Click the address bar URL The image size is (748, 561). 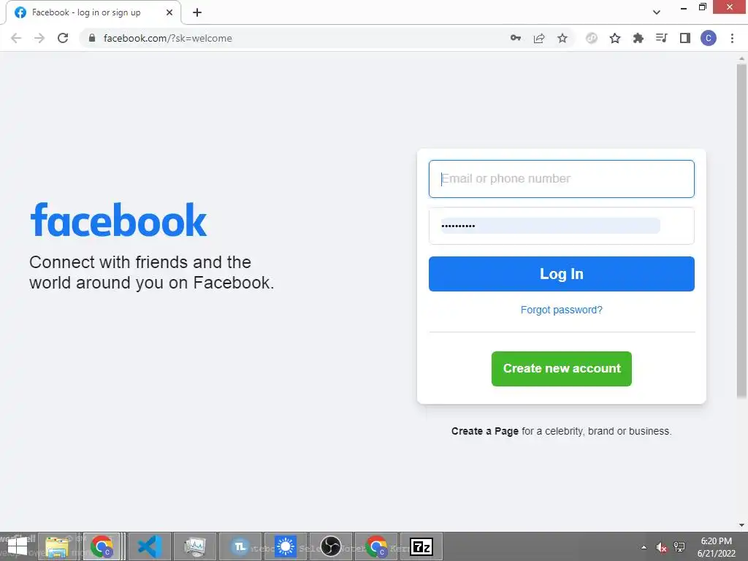168,38
